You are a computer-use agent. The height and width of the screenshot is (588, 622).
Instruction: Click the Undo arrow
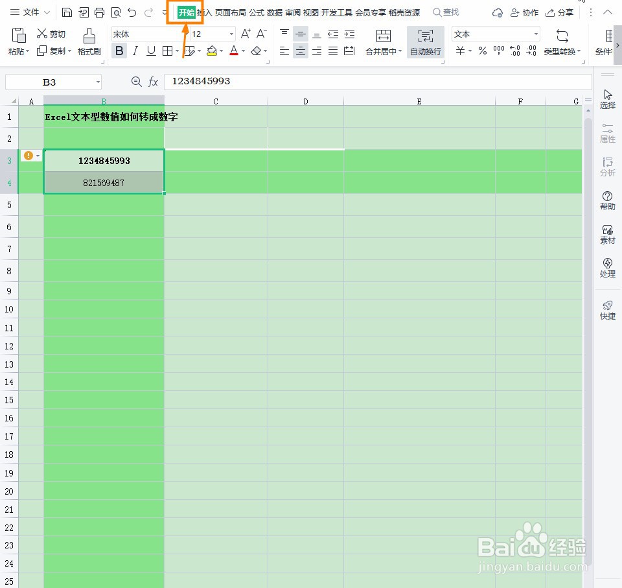click(132, 13)
